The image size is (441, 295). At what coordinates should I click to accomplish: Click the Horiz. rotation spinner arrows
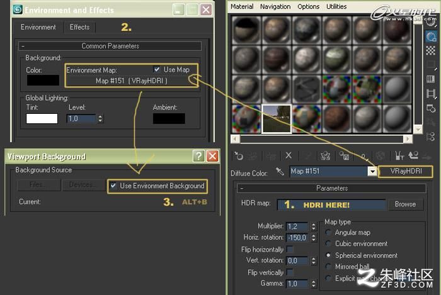[x=314, y=238]
